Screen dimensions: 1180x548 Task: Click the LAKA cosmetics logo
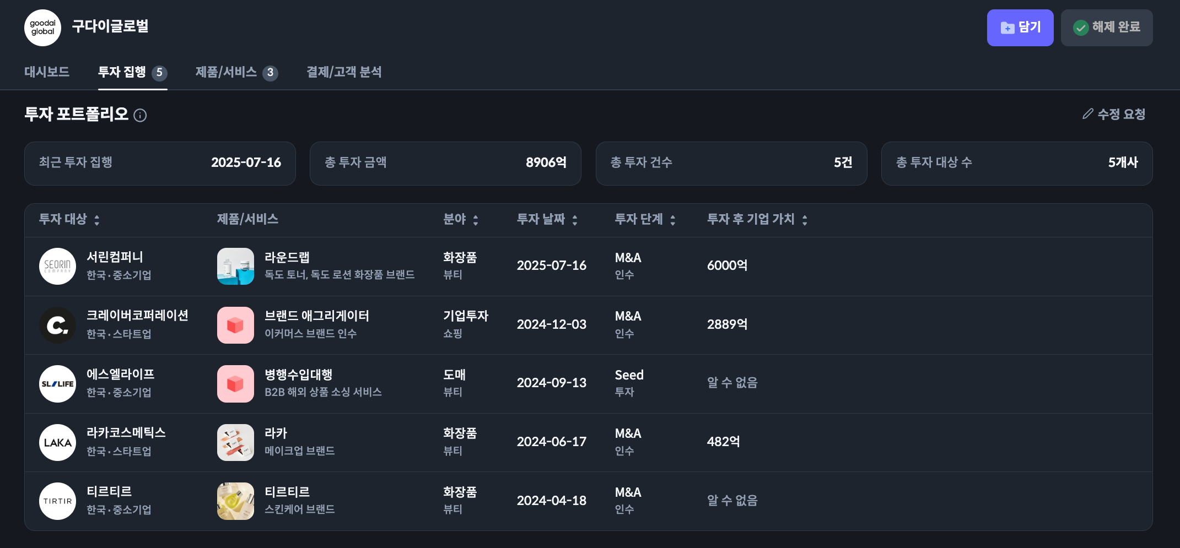pyautogui.click(x=57, y=442)
